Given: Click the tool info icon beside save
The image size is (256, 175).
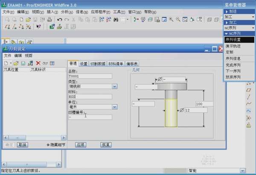Looking at the screenshot, I should pos(30,63).
